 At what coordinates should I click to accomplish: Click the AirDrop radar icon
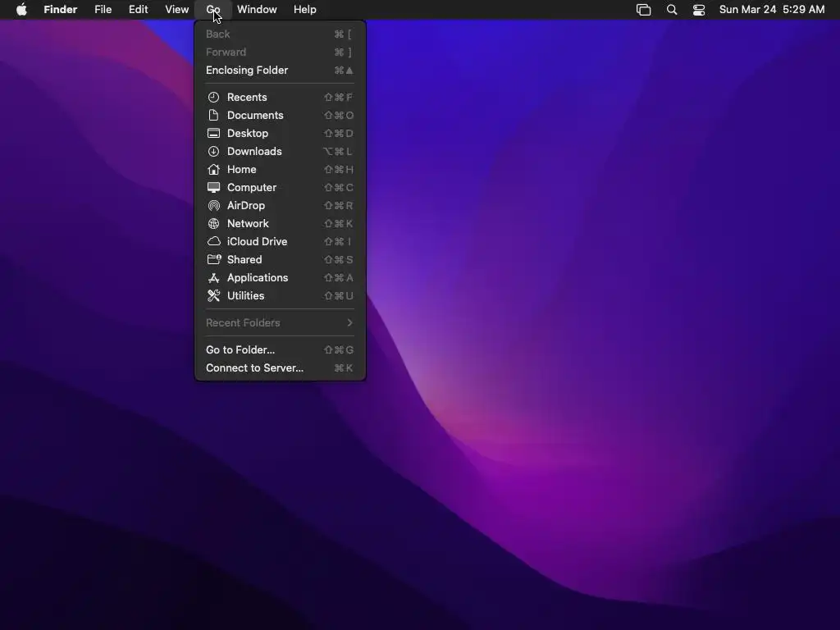tap(214, 206)
